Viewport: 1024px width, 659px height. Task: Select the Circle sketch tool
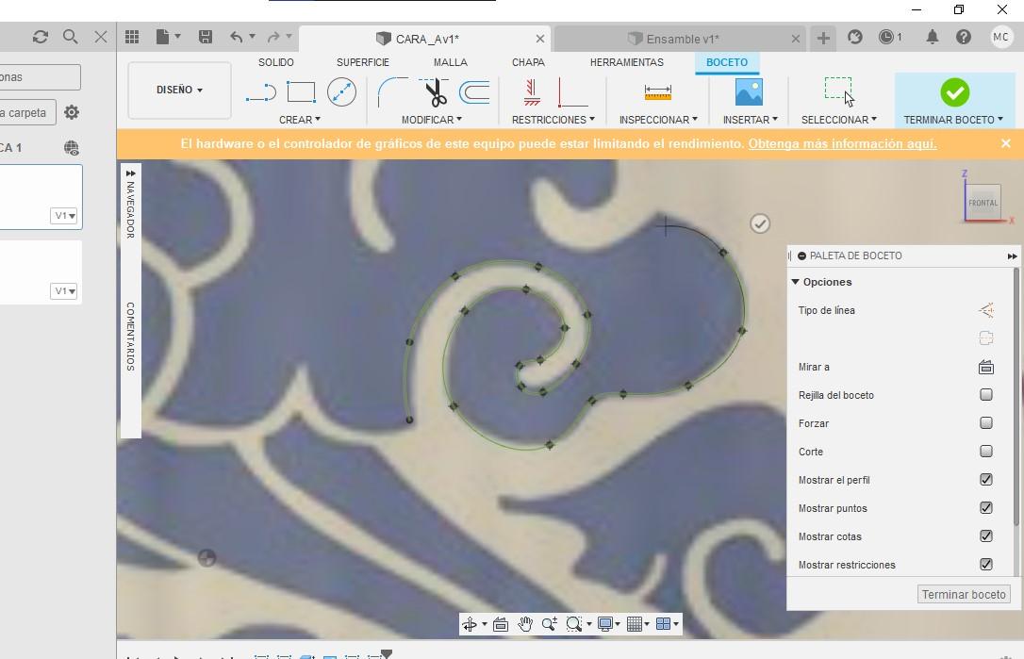tap(341, 92)
